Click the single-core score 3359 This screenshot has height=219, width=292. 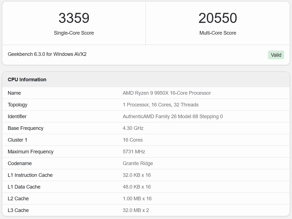pyautogui.click(x=74, y=18)
